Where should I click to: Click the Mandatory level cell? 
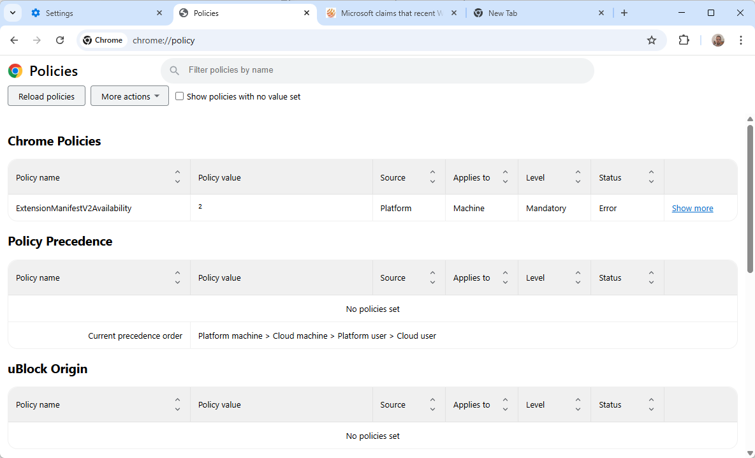coord(555,207)
